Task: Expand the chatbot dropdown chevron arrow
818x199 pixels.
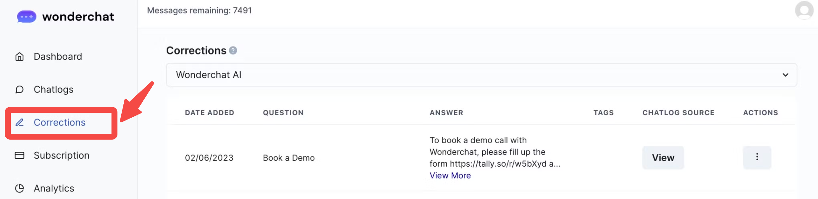Action: coord(785,75)
